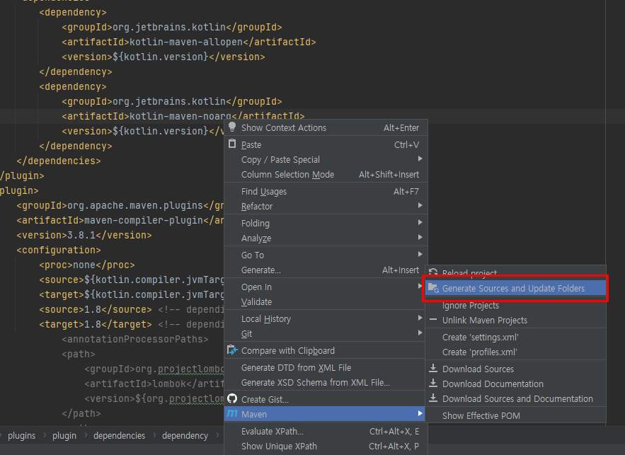The width and height of the screenshot is (625, 455).
Task: Expand the Copy / Paste Special submenu
Action: [278, 159]
